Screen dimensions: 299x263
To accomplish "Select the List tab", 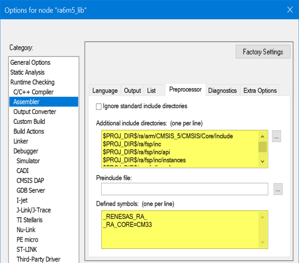I will click(151, 91).
